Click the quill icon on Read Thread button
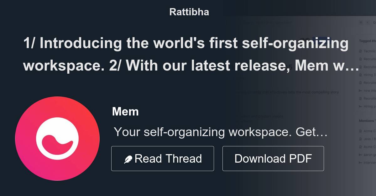 128,158
